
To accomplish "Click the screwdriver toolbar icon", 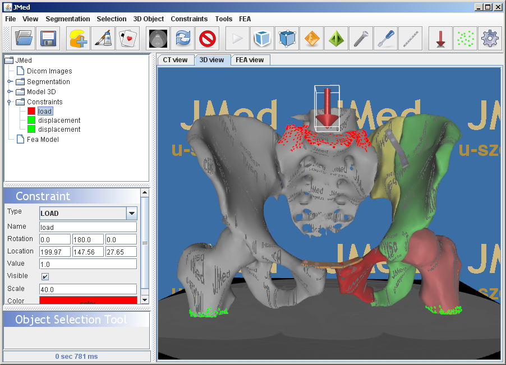I will click(x=385, y=39).
